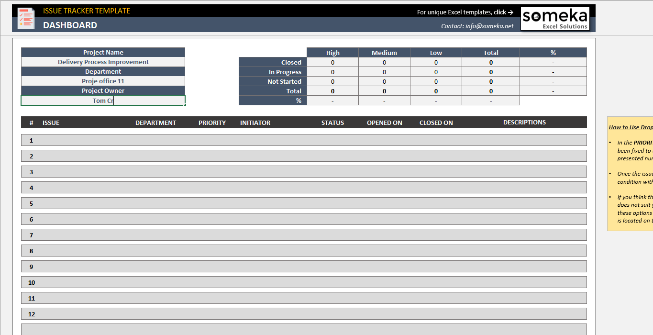Select the 'Proje office 11' department cell

[103, 81]
